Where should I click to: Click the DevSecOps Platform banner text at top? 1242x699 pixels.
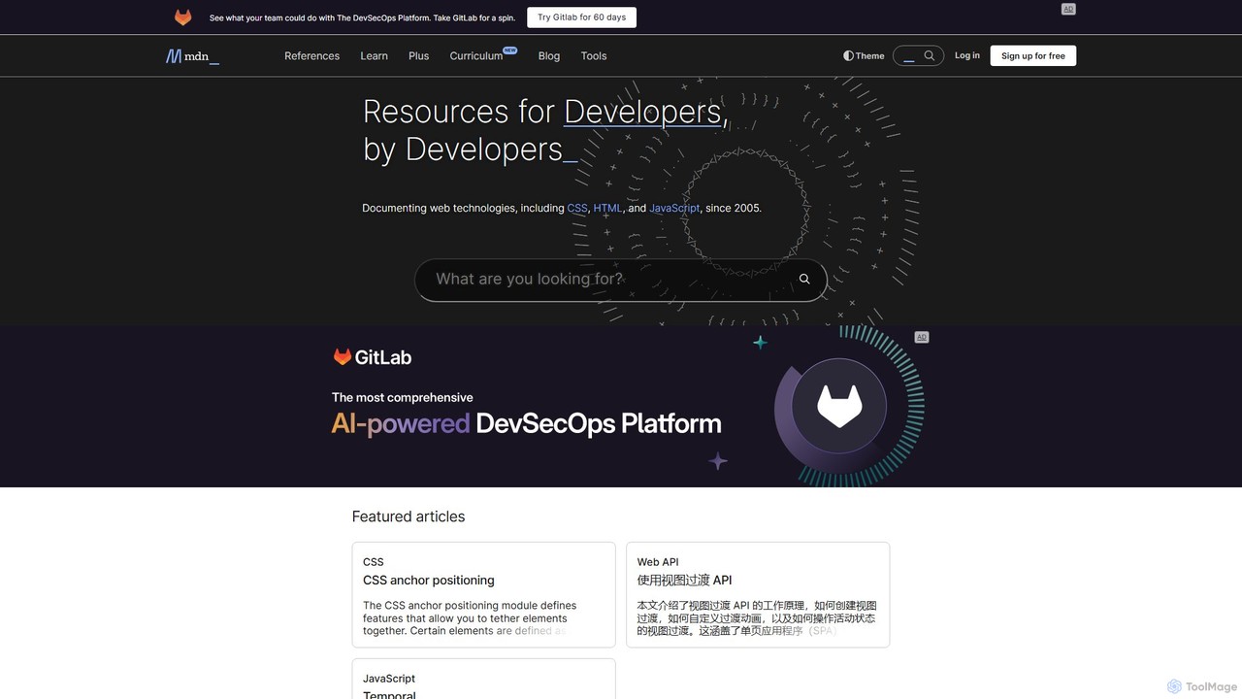click(x=362, y=17)
